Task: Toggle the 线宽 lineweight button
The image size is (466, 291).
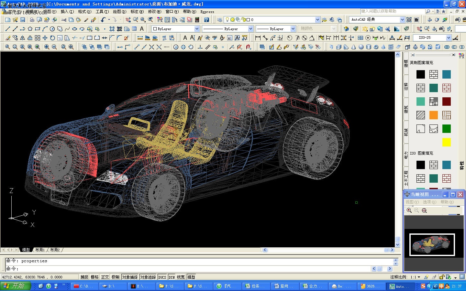Action: point(181,277)
